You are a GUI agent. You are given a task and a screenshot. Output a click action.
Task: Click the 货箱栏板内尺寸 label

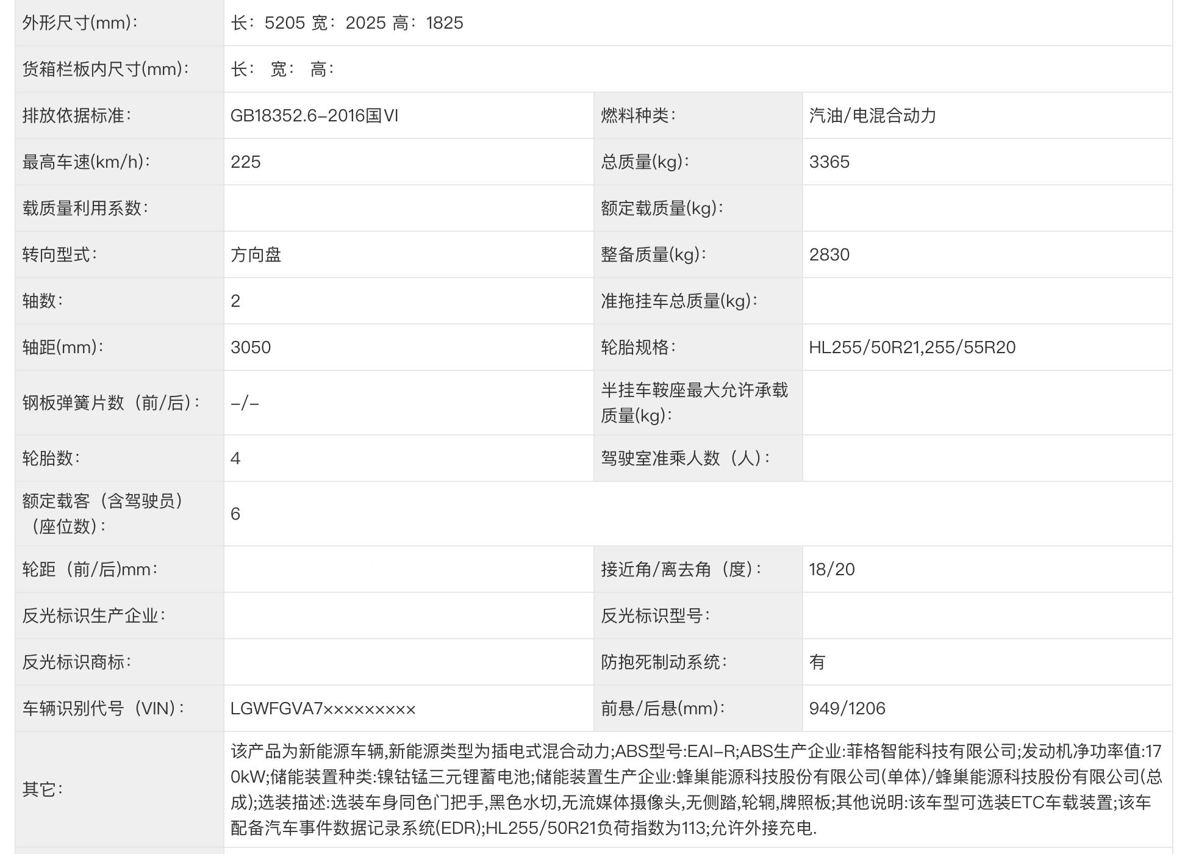coord(106,70)
